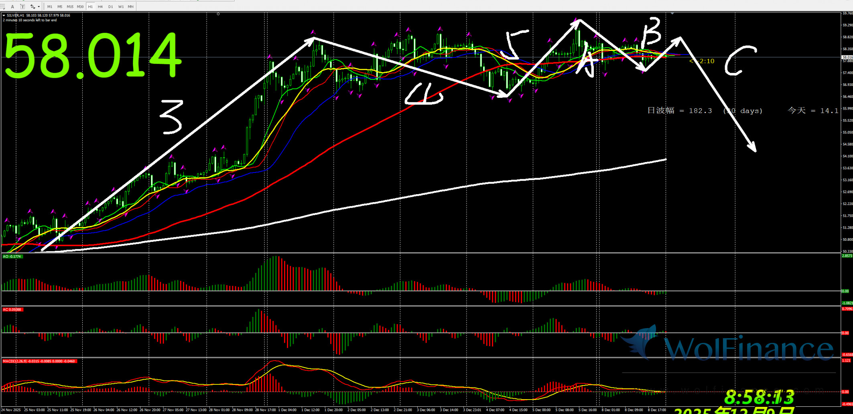Select the M1 timeframe button
Screen dimensions: 853x414
[x=50, y=6]
